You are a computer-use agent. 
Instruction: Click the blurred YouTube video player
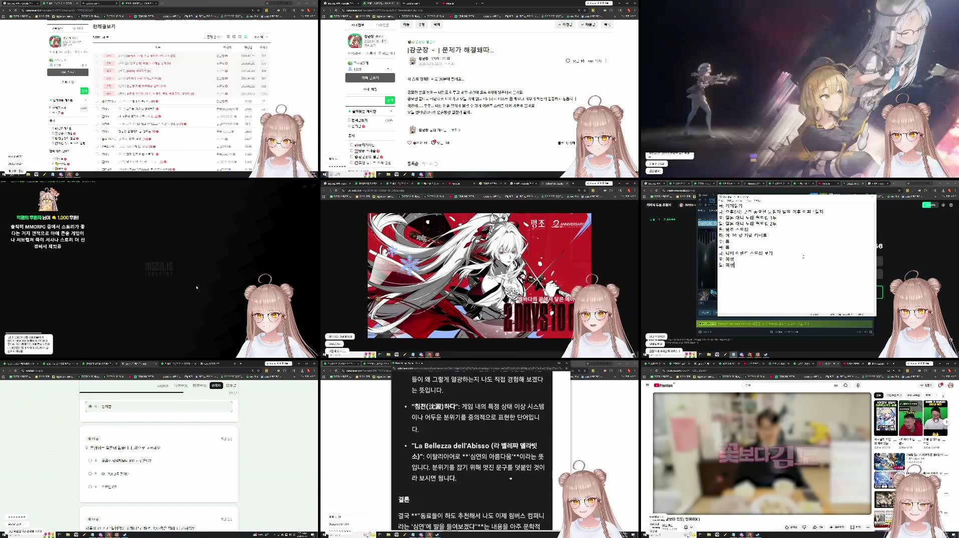click(762, 453)
